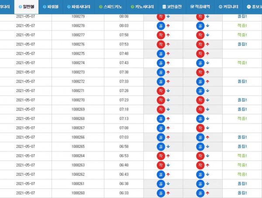Select round number 1088279
The height and width of the screenshot is (198, 262).
[78, 17]
